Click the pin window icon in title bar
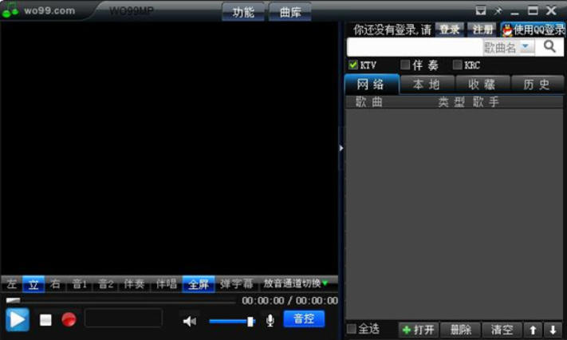This screenshot has height=340, width=567. tap(498, 10)
